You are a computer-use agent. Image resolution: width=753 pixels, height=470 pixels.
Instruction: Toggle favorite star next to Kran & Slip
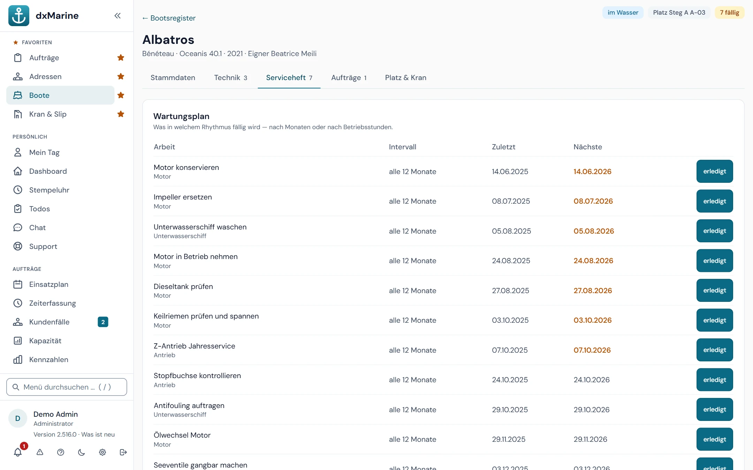pos(121,114)
